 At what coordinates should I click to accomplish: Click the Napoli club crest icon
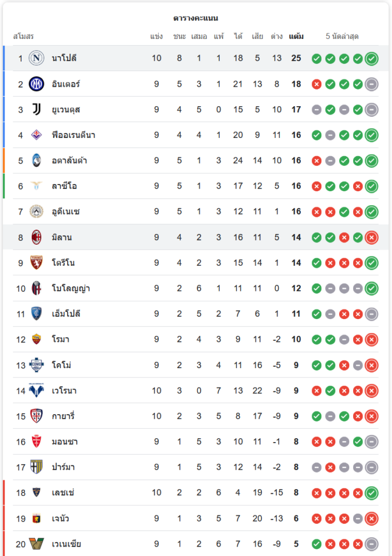[x=37, y=58]
